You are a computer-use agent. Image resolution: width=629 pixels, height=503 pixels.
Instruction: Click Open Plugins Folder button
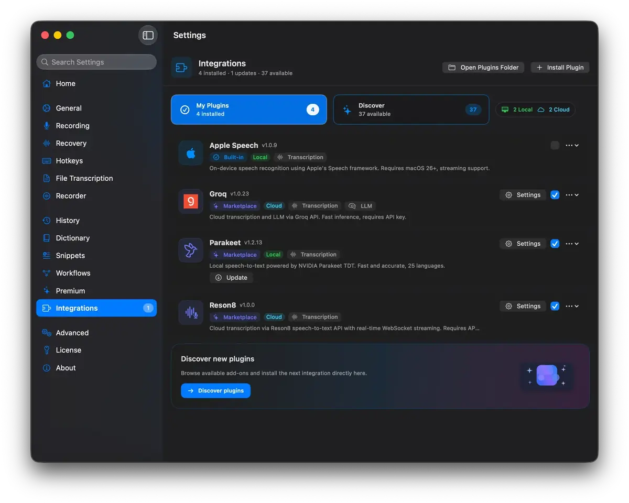[483, 68]
